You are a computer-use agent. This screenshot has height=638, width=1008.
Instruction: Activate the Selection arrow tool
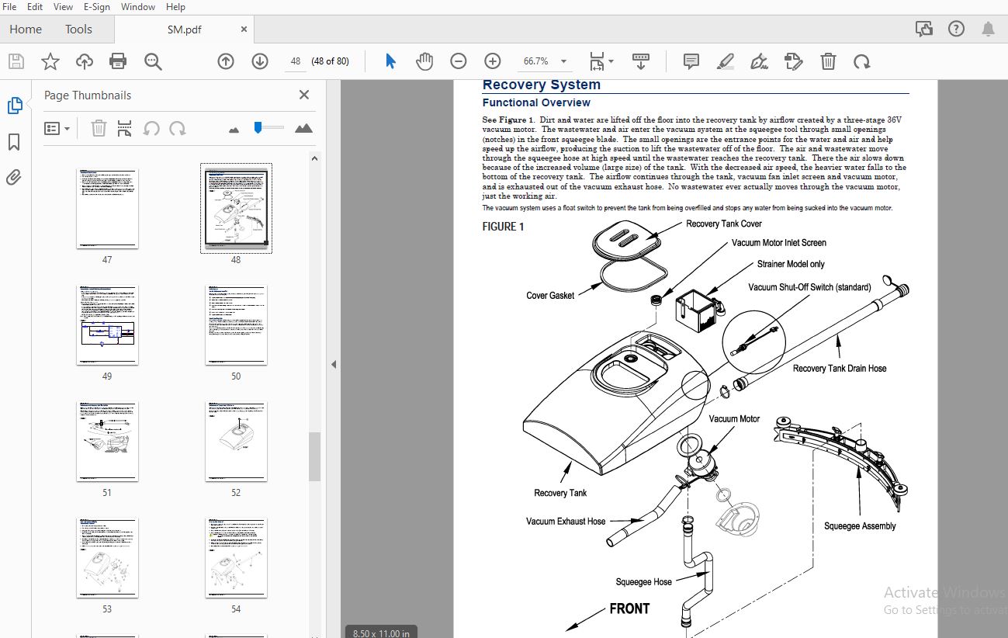[x=390, y=61]
